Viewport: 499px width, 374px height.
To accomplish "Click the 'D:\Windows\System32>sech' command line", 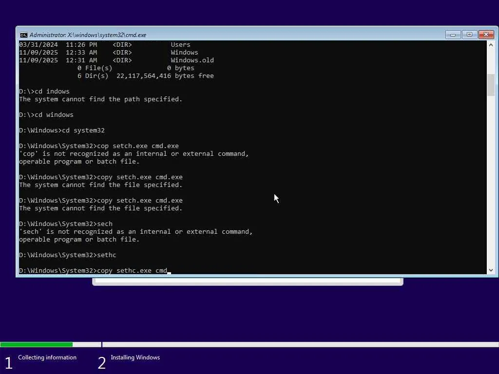I will click(x=66, y=224).
